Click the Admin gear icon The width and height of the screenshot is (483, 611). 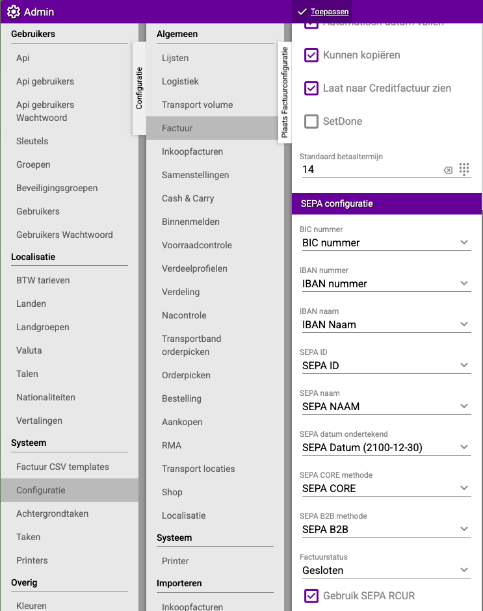click(x=14, y=12)
